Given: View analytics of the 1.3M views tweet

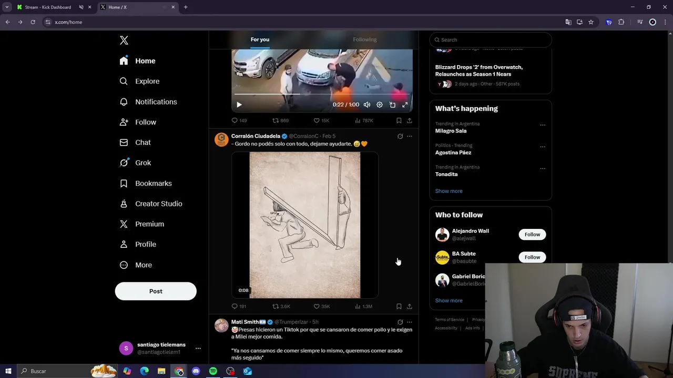Looking at the screenshot, I should [x=363, y=306].
